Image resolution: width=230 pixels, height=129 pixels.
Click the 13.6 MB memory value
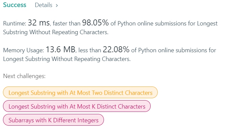coord(61,50)
